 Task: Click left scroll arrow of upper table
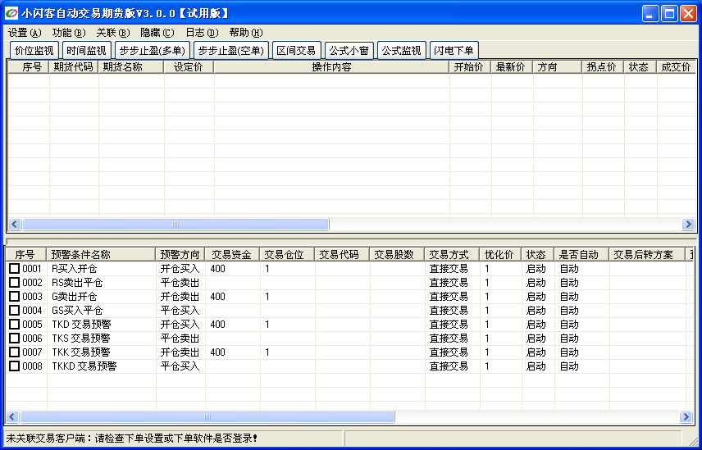14,225
